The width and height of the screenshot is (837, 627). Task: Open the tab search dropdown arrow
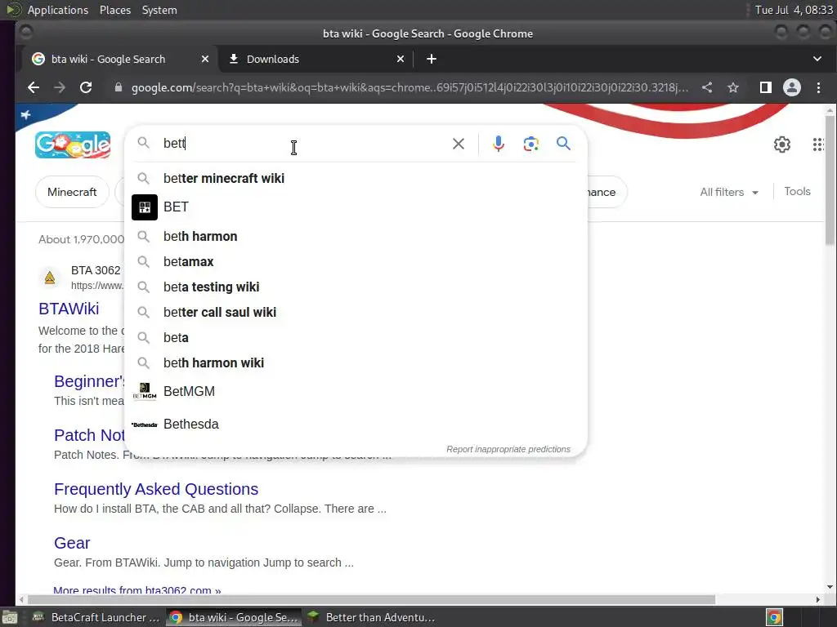[x=817, y=59]
